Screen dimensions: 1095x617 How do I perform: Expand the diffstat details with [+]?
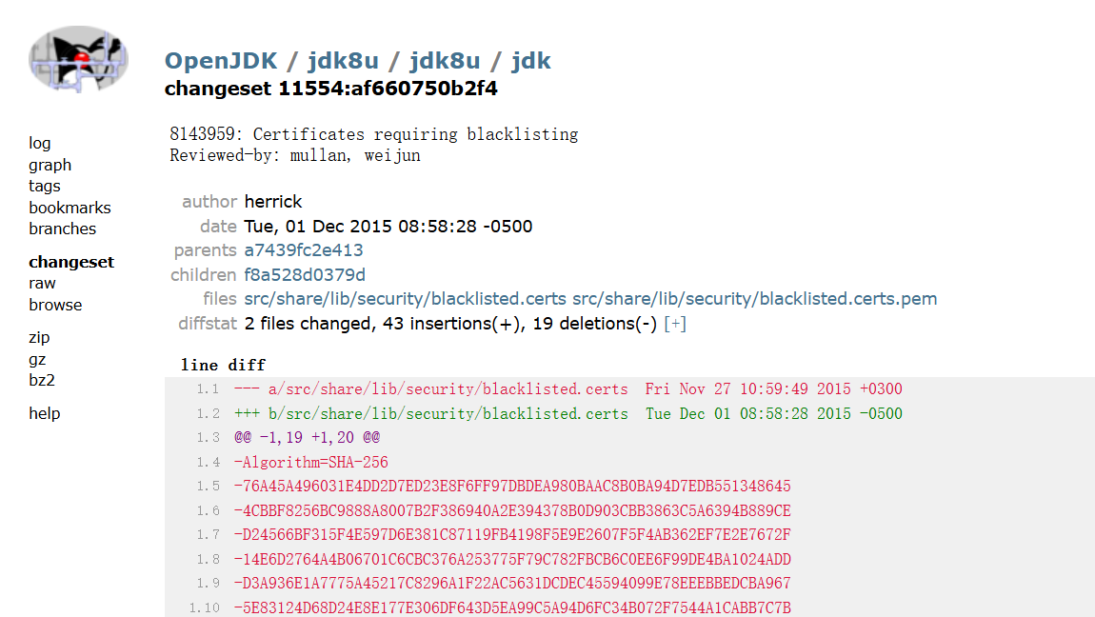point(674,323)
